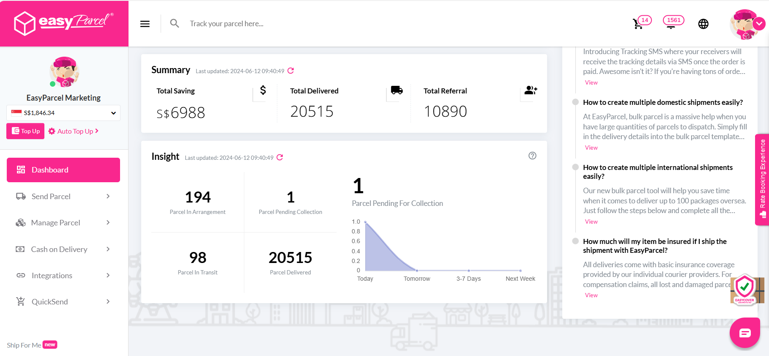Open the Send Parcel menu
Viewport: 769px width, 356px height.
[63, 196]
